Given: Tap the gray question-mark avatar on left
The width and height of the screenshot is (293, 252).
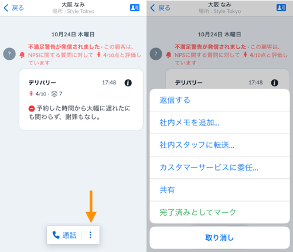Looking at the screenshot, I should 9,54.
